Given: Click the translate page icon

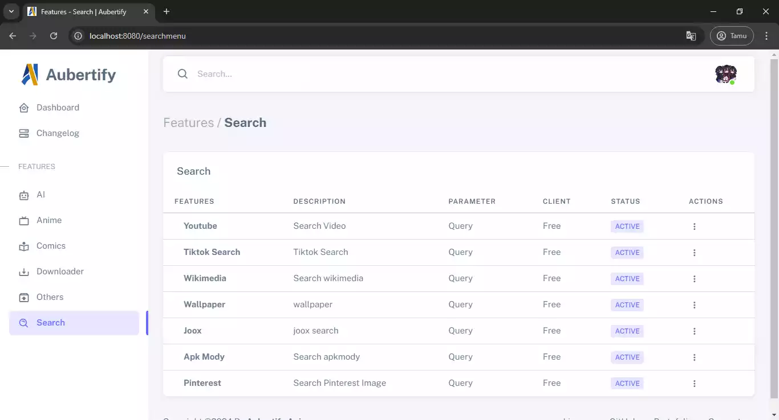Looking at the screenshot, I should pyautogui.click(x=691, y=36).
